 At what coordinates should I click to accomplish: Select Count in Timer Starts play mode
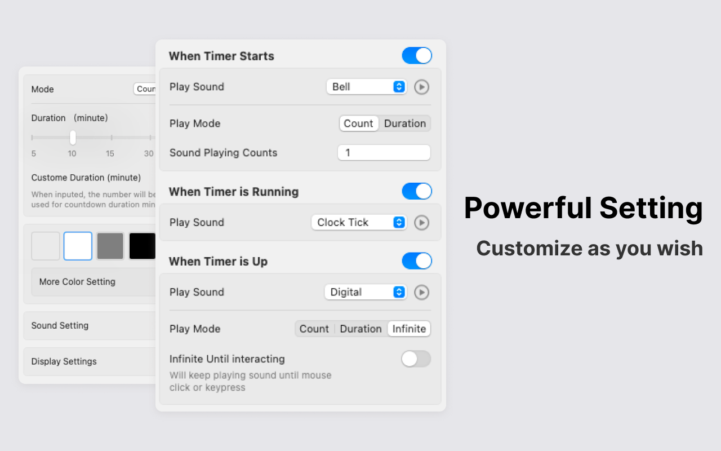pyautogui.click(x=359, y=123)
